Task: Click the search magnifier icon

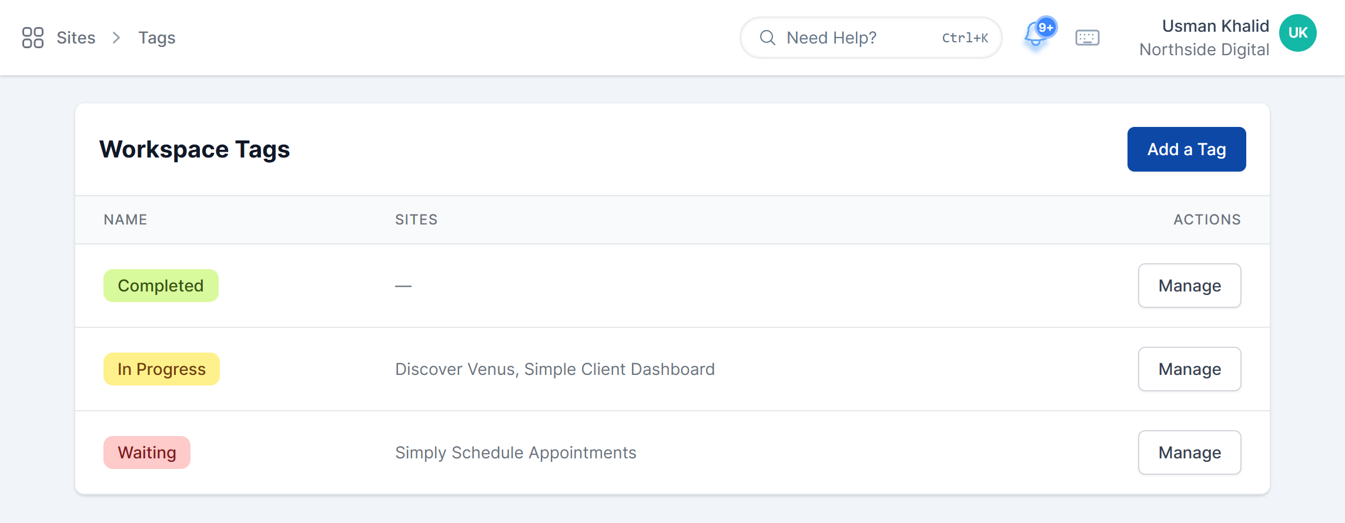Action: [767, 38]
